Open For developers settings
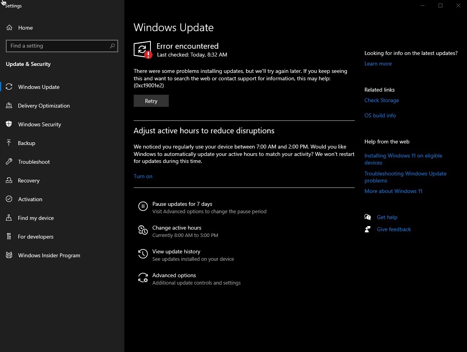This screenshot has width=467, height=352. pos(62,237)
